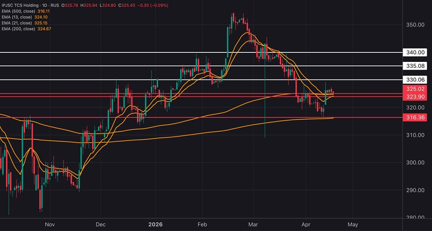Click the Mar label on time axis

(252, 224)
